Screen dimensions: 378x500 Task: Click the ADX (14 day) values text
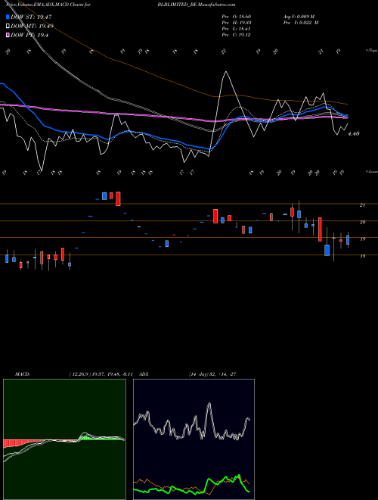coord(212,374)
